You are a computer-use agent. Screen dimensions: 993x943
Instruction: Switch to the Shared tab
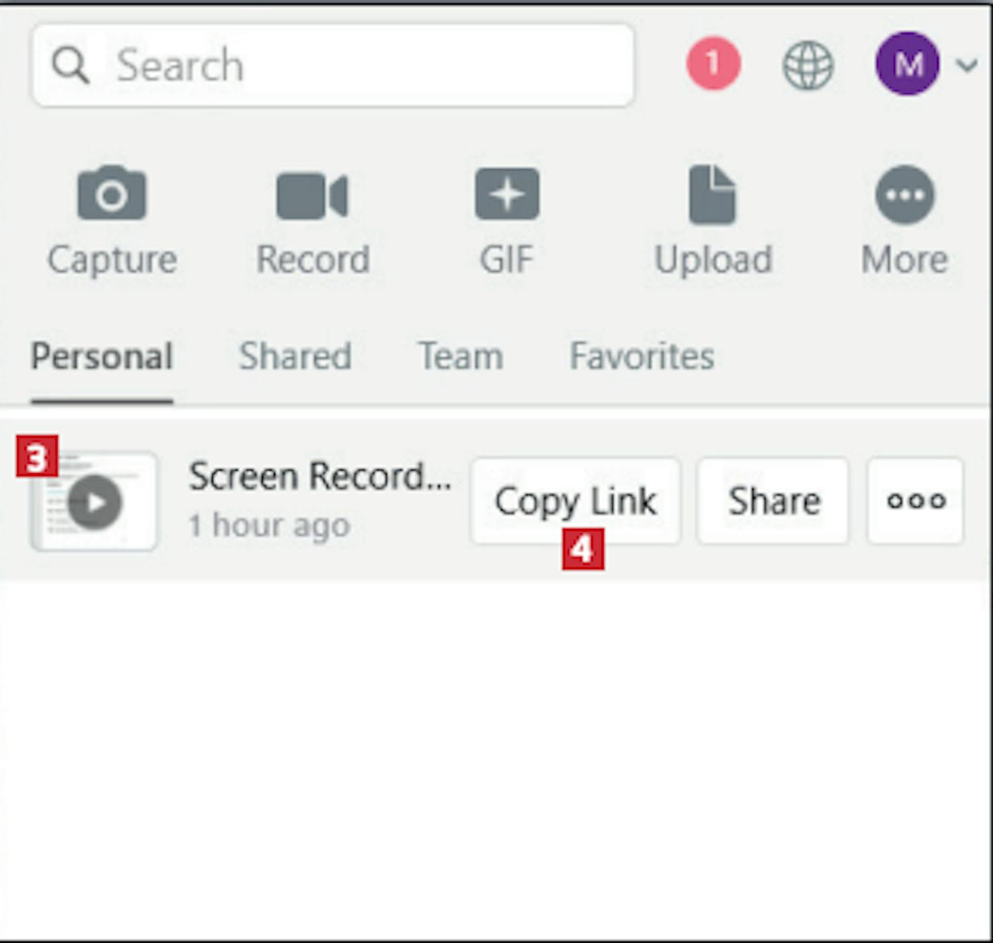(295, 356)
